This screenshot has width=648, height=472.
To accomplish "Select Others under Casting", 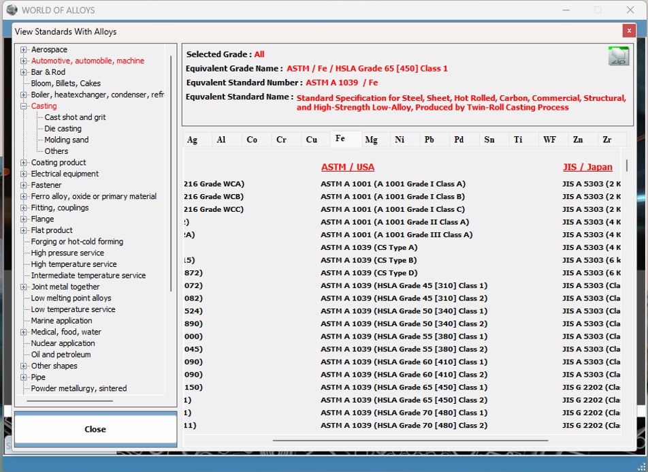I will tap(56, 151).
